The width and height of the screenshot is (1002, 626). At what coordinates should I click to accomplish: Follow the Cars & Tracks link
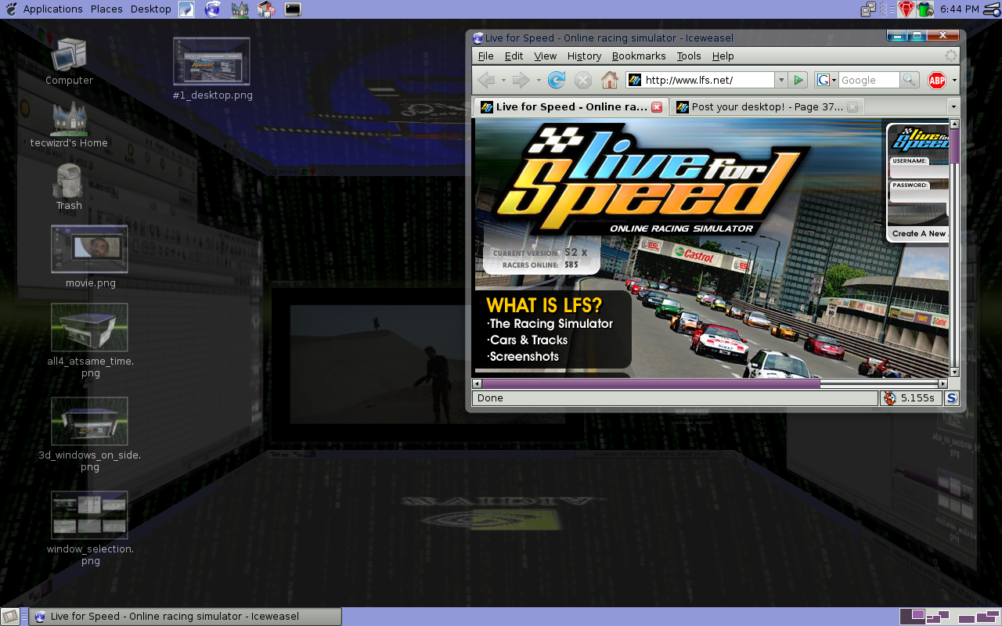527,340
